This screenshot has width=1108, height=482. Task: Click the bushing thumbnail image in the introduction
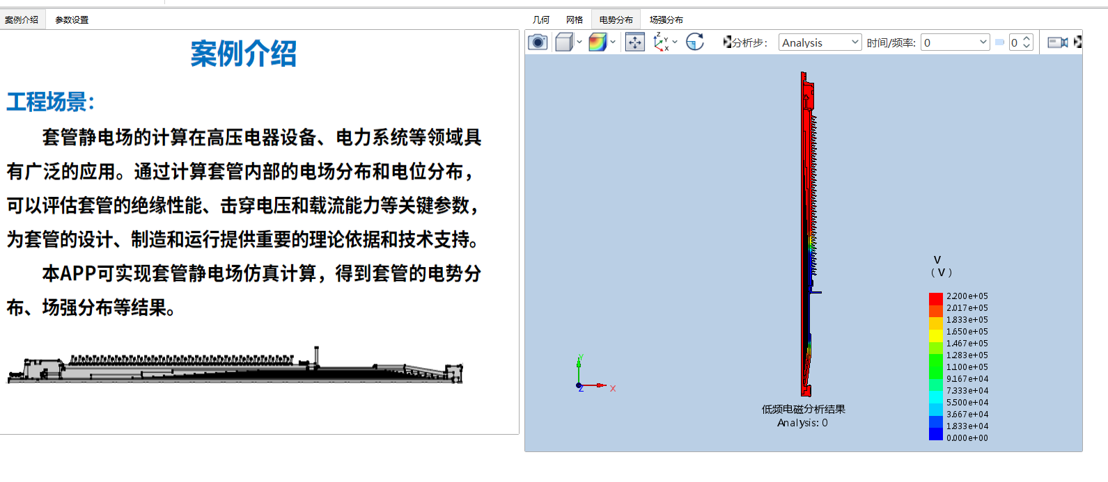[235, 365]
